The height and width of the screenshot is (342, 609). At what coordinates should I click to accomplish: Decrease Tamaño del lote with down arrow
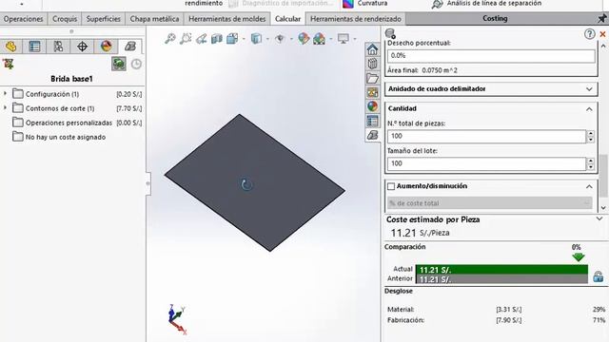(591, 167)
